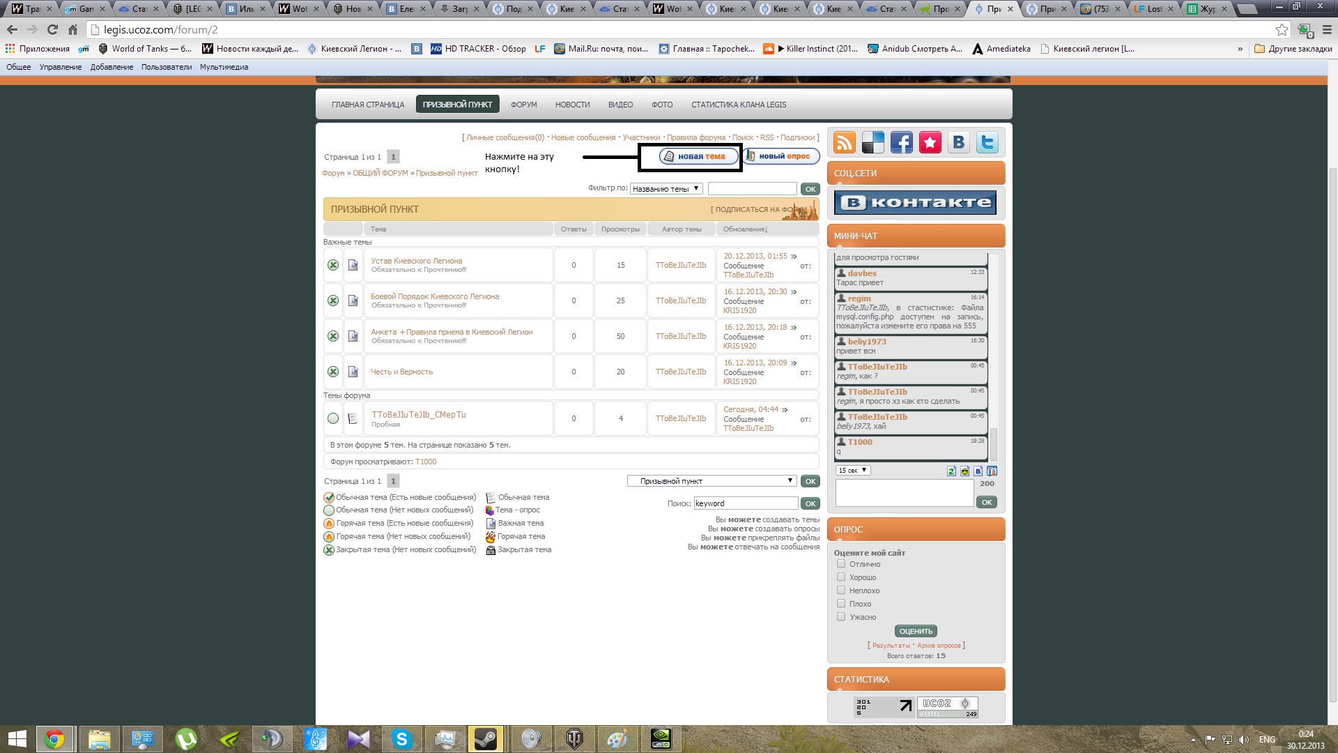Screen dimensions: 1338x753
Task: Open the 'ФОРУМ' nav tab
Action: coord(524,105)
